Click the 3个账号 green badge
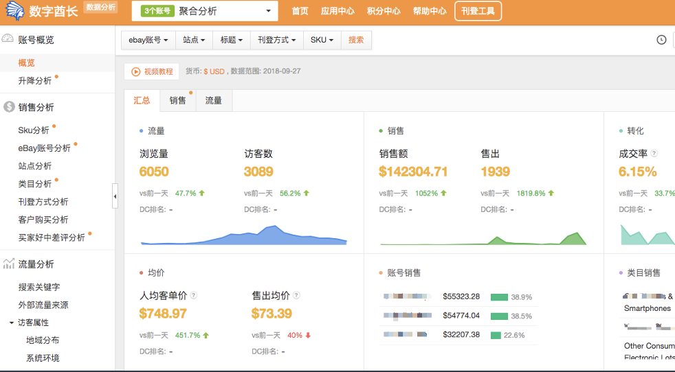 157,11
